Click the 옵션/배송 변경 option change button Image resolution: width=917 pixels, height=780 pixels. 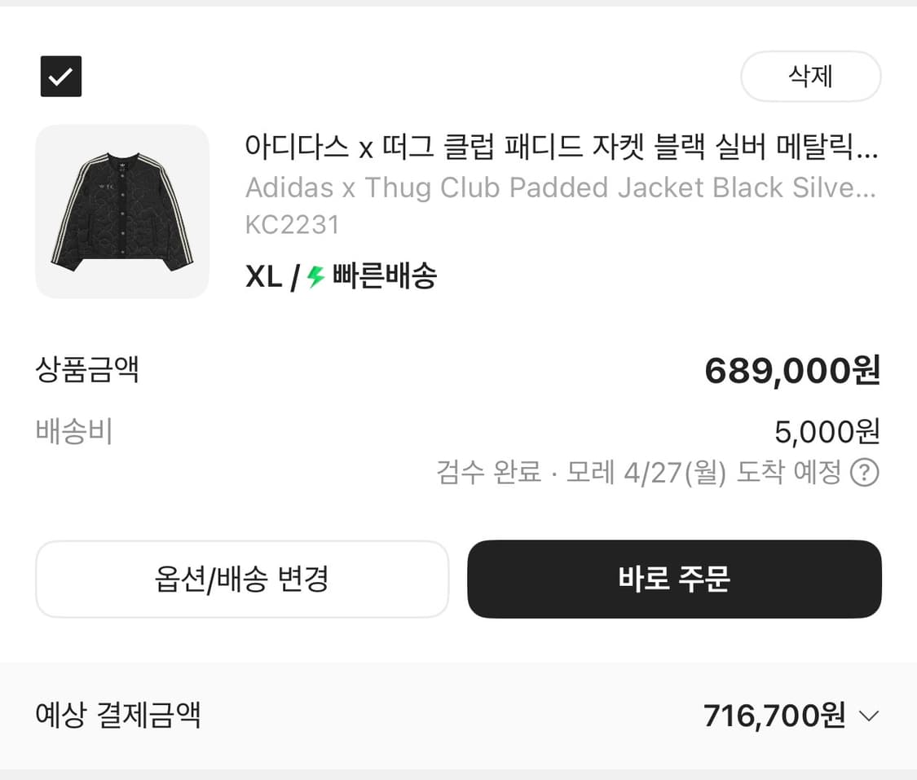(x=241, y=579)
